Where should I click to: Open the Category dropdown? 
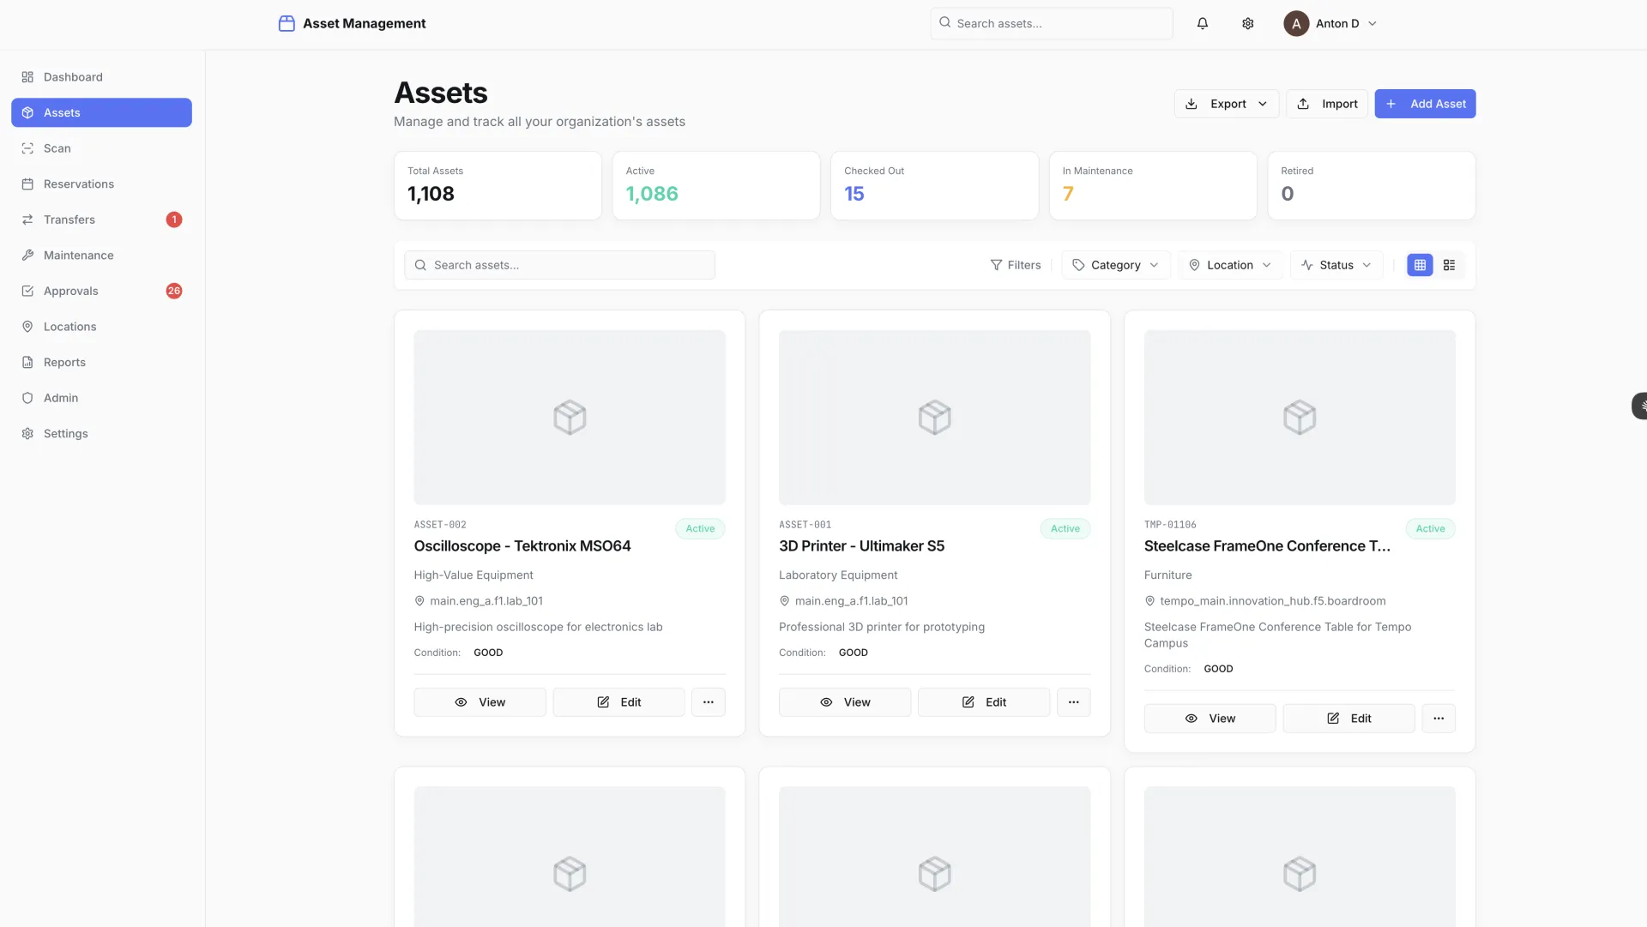[x=1115, y=265]
